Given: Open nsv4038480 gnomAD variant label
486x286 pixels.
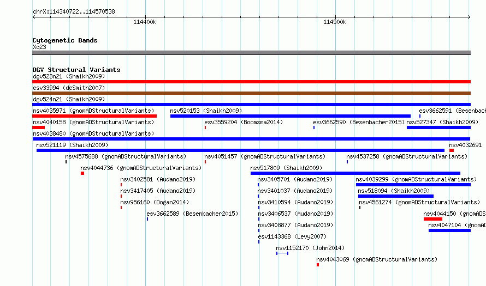Looking at the screenshot, I should 93,133.
